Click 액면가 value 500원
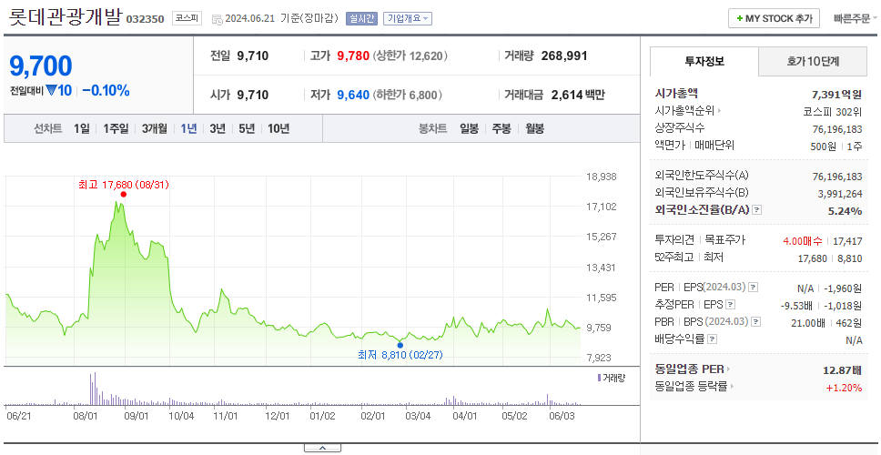 tap(823, 146)
